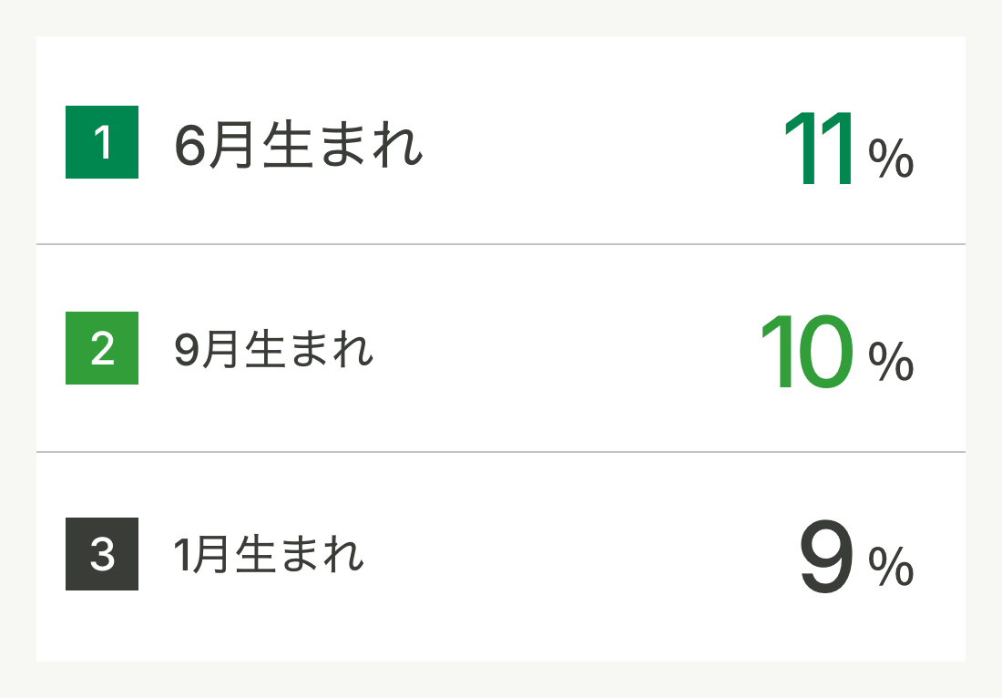Click the dark gray rank 3 badge
This screenshot has height=698, width=1002.
(x=102, y=554)
